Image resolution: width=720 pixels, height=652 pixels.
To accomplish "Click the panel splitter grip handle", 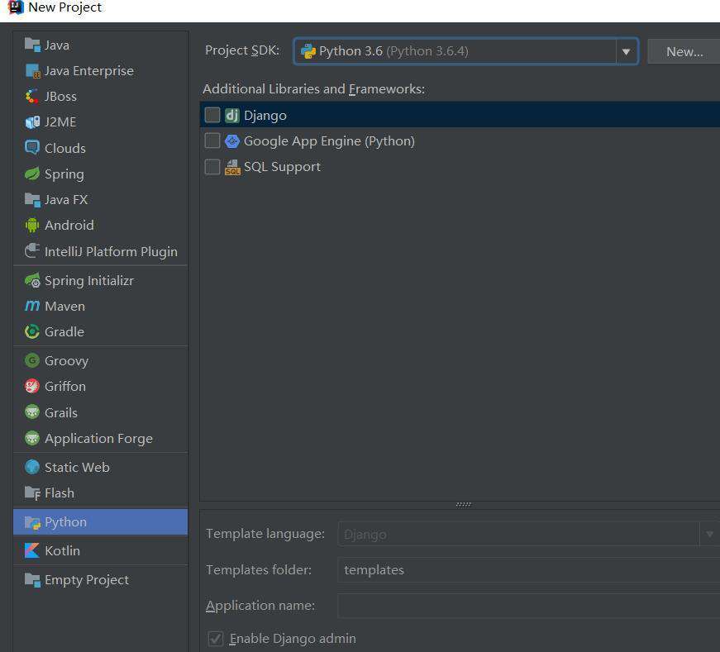I will click(x=463, y=504).
